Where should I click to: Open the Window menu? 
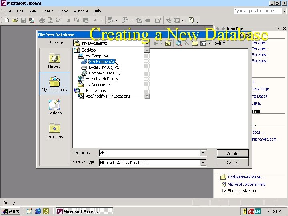tap(81, 11)
